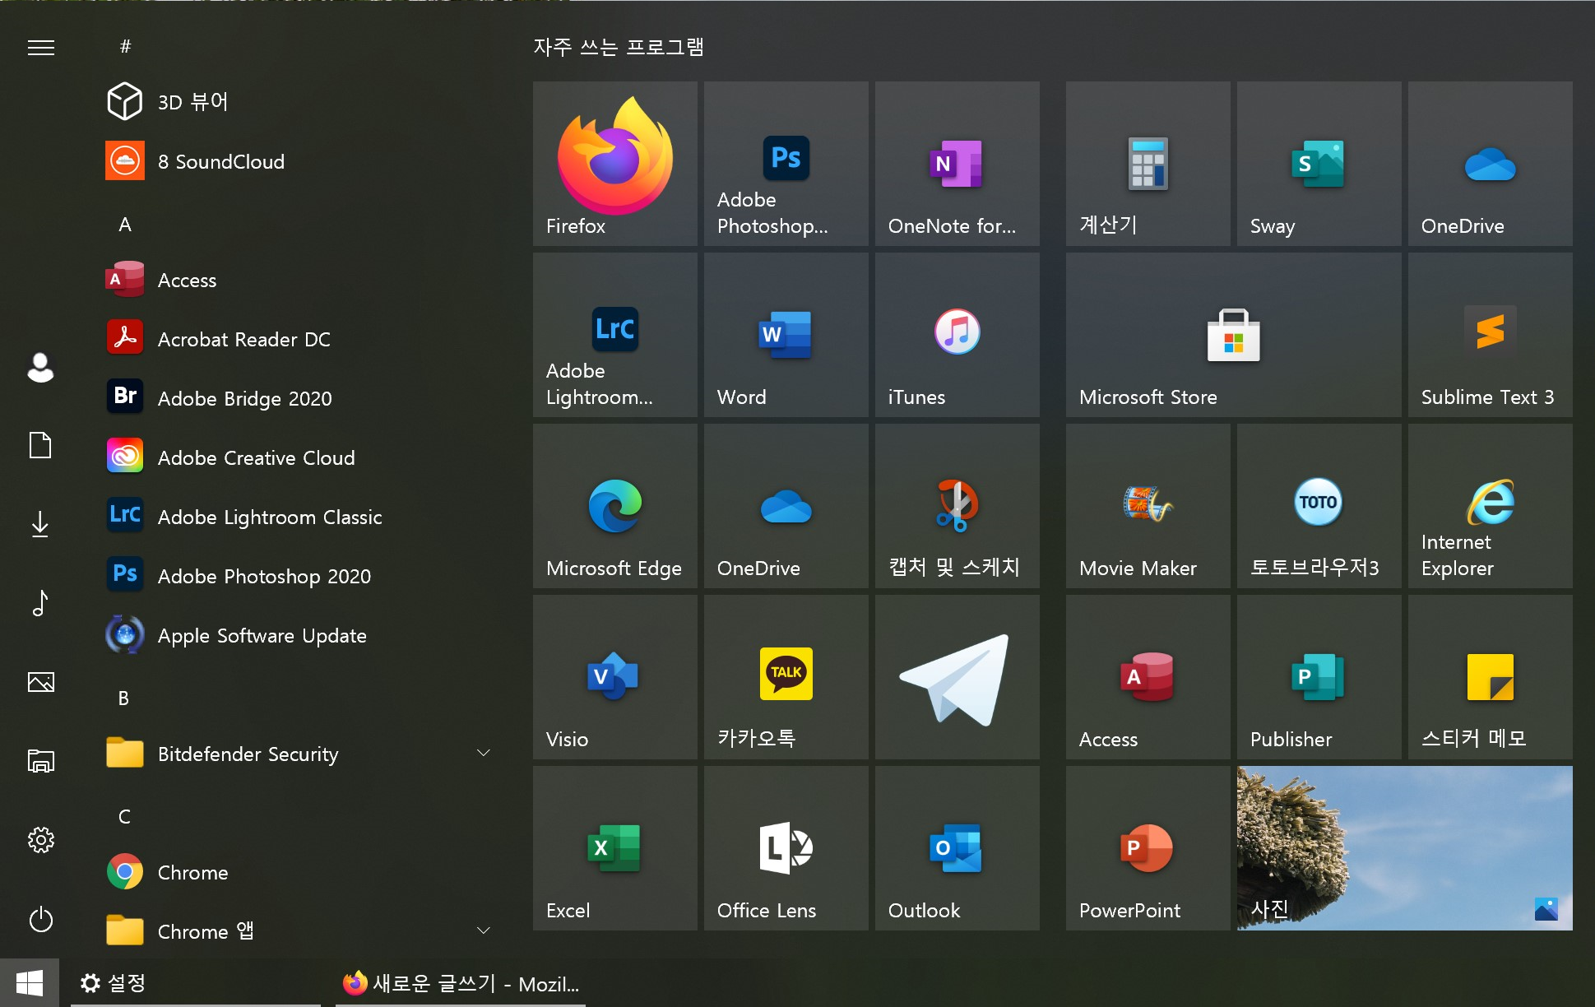The image size is (1595, 1007).
Task: Open the Movie Maker tile
Action: click(x=1148, y=505)
